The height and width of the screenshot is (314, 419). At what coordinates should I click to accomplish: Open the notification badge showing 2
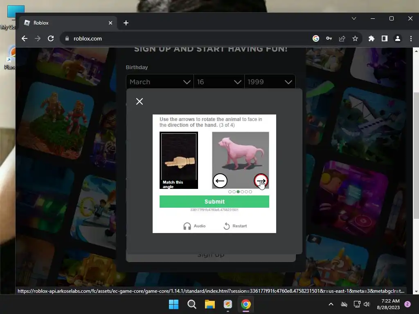click(408, 304)
